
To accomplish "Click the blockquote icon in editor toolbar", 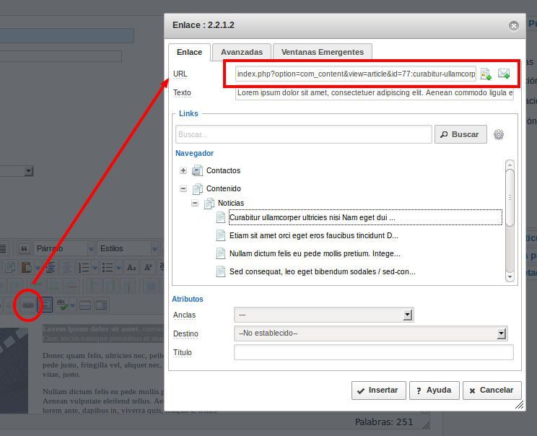I will coord(24,248).
